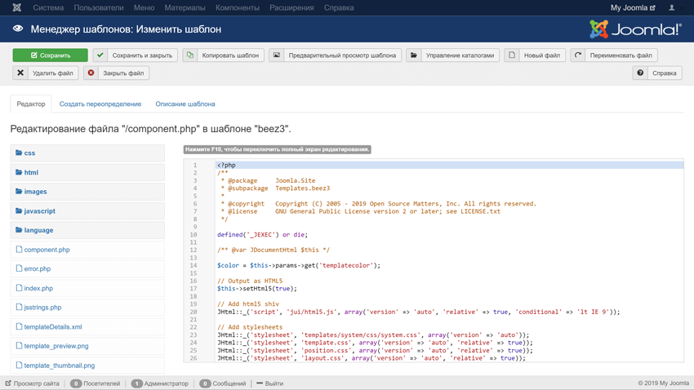This screenshot has height=390, width=694.
Task: Open the component.php file link
Action: [x=47, y=250]
